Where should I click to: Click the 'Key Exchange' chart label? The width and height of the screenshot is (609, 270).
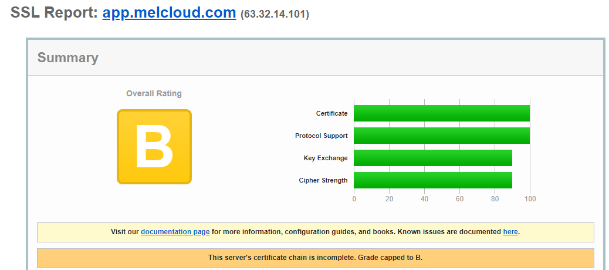tap(326, 158)
